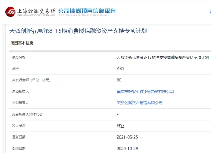Select the 项目状态 label
This screenshot has height=153, width=220.
[19, 126]
